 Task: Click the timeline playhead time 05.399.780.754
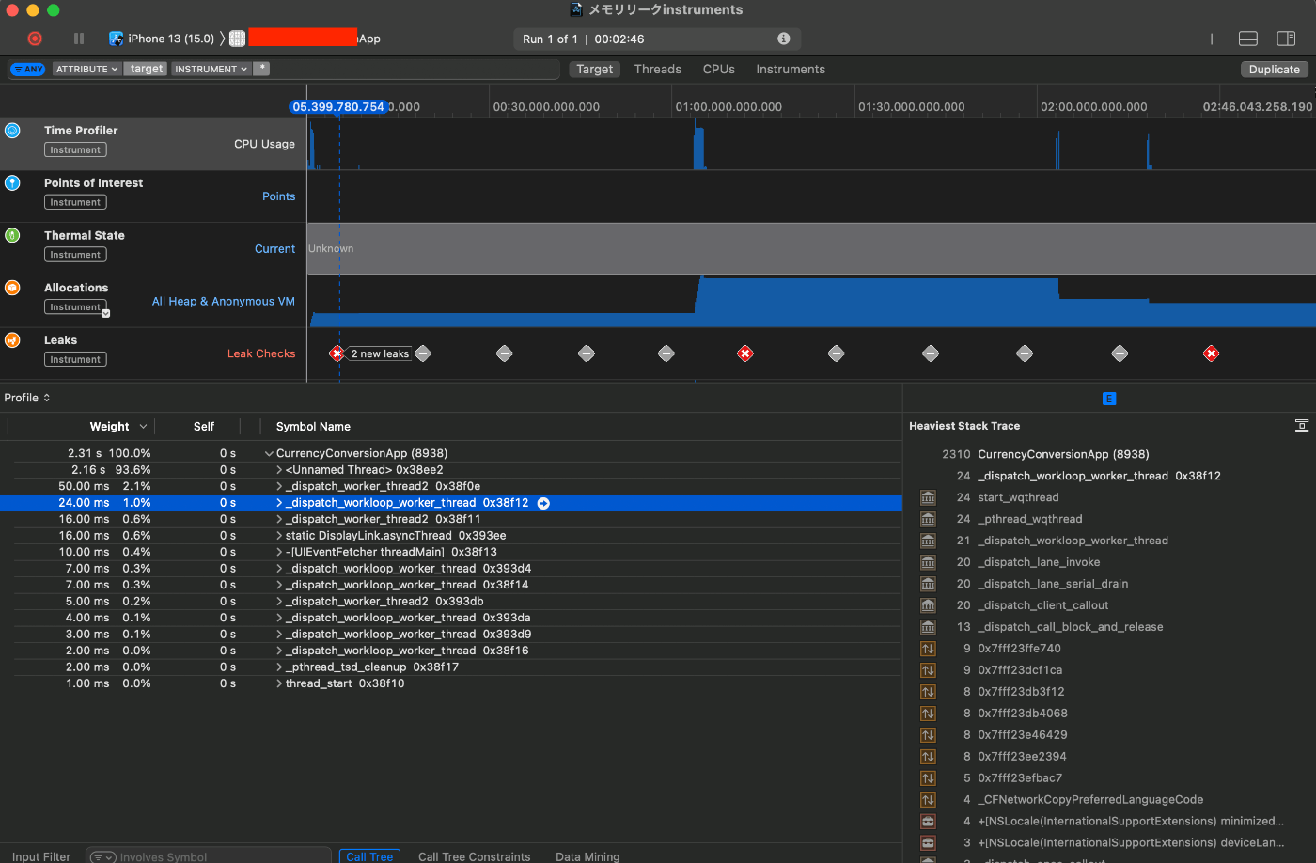coord(338,106)
